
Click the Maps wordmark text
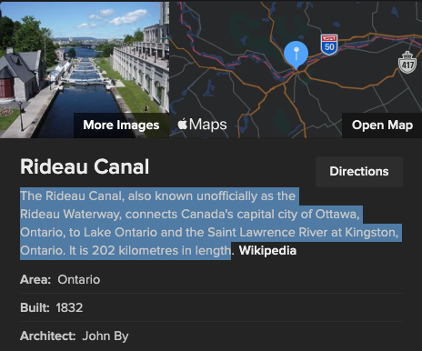(x=208, y=125)
